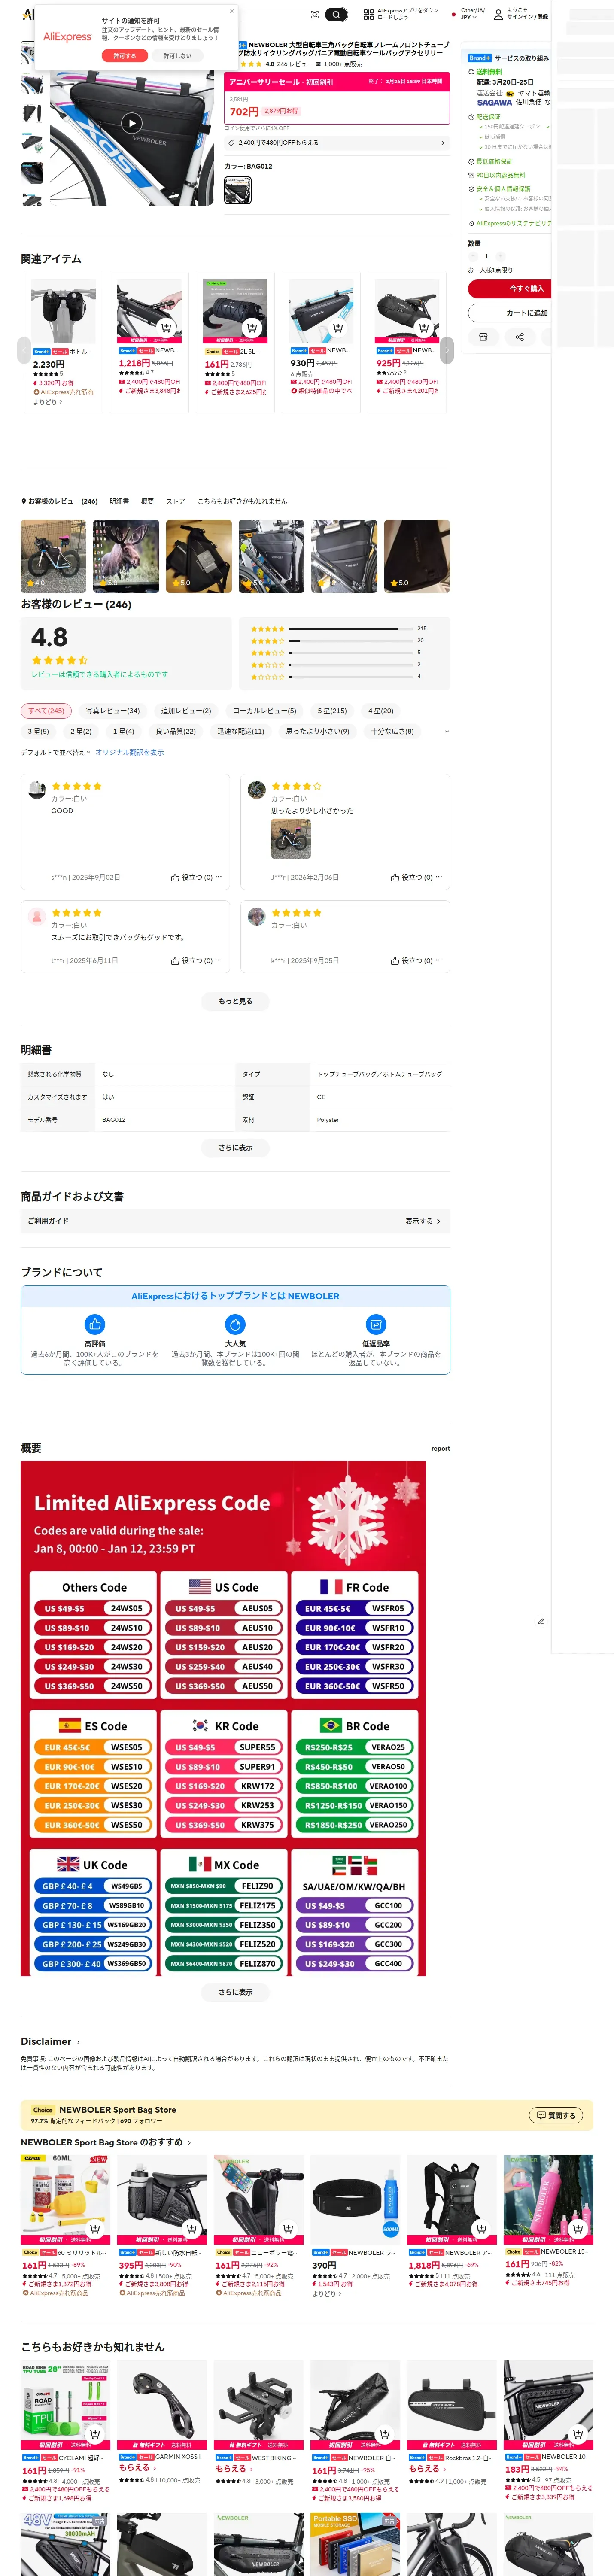Mark the GOOD review as helpful
Image resolution: width=614 pixels, height=2576 pixels.
click(x=191, y=877)
